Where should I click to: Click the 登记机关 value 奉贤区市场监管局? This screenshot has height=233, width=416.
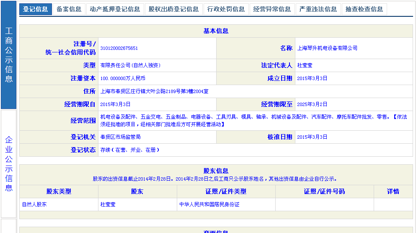[x=120, y=137]
